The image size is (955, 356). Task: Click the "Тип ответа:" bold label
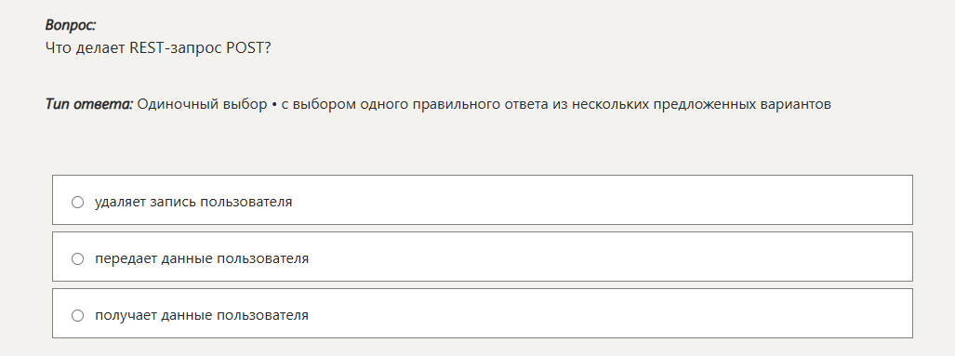coord(89,104)
